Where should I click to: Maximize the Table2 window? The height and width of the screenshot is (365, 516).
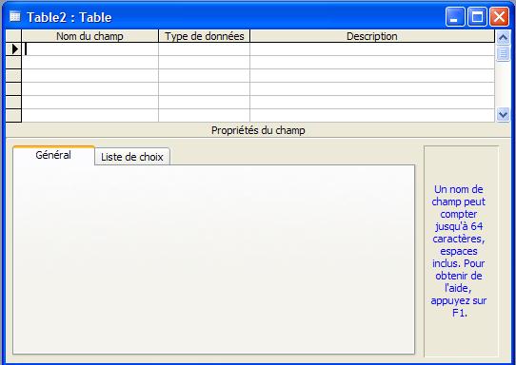477,16
